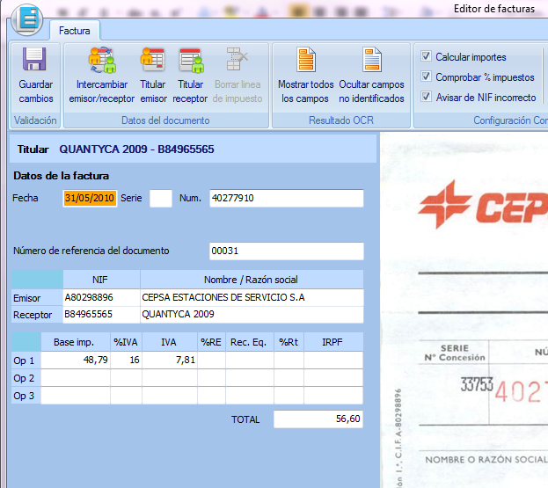Click the NIF column header

pos(101,280)
